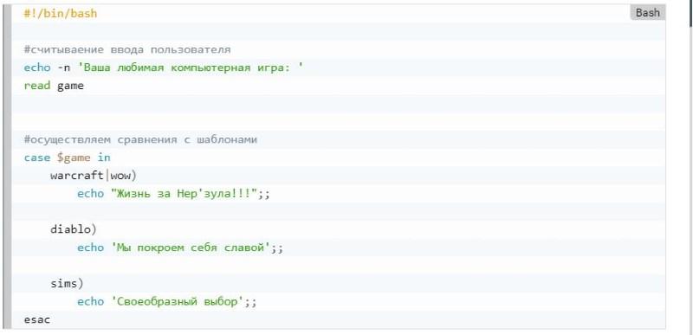Image resolution: width=693 pixels, height=335 pixels.
Task: Click the case keyword
Action: click(x=37, y=158)
